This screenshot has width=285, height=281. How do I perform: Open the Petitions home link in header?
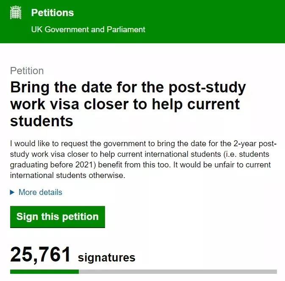pos(53,13)
